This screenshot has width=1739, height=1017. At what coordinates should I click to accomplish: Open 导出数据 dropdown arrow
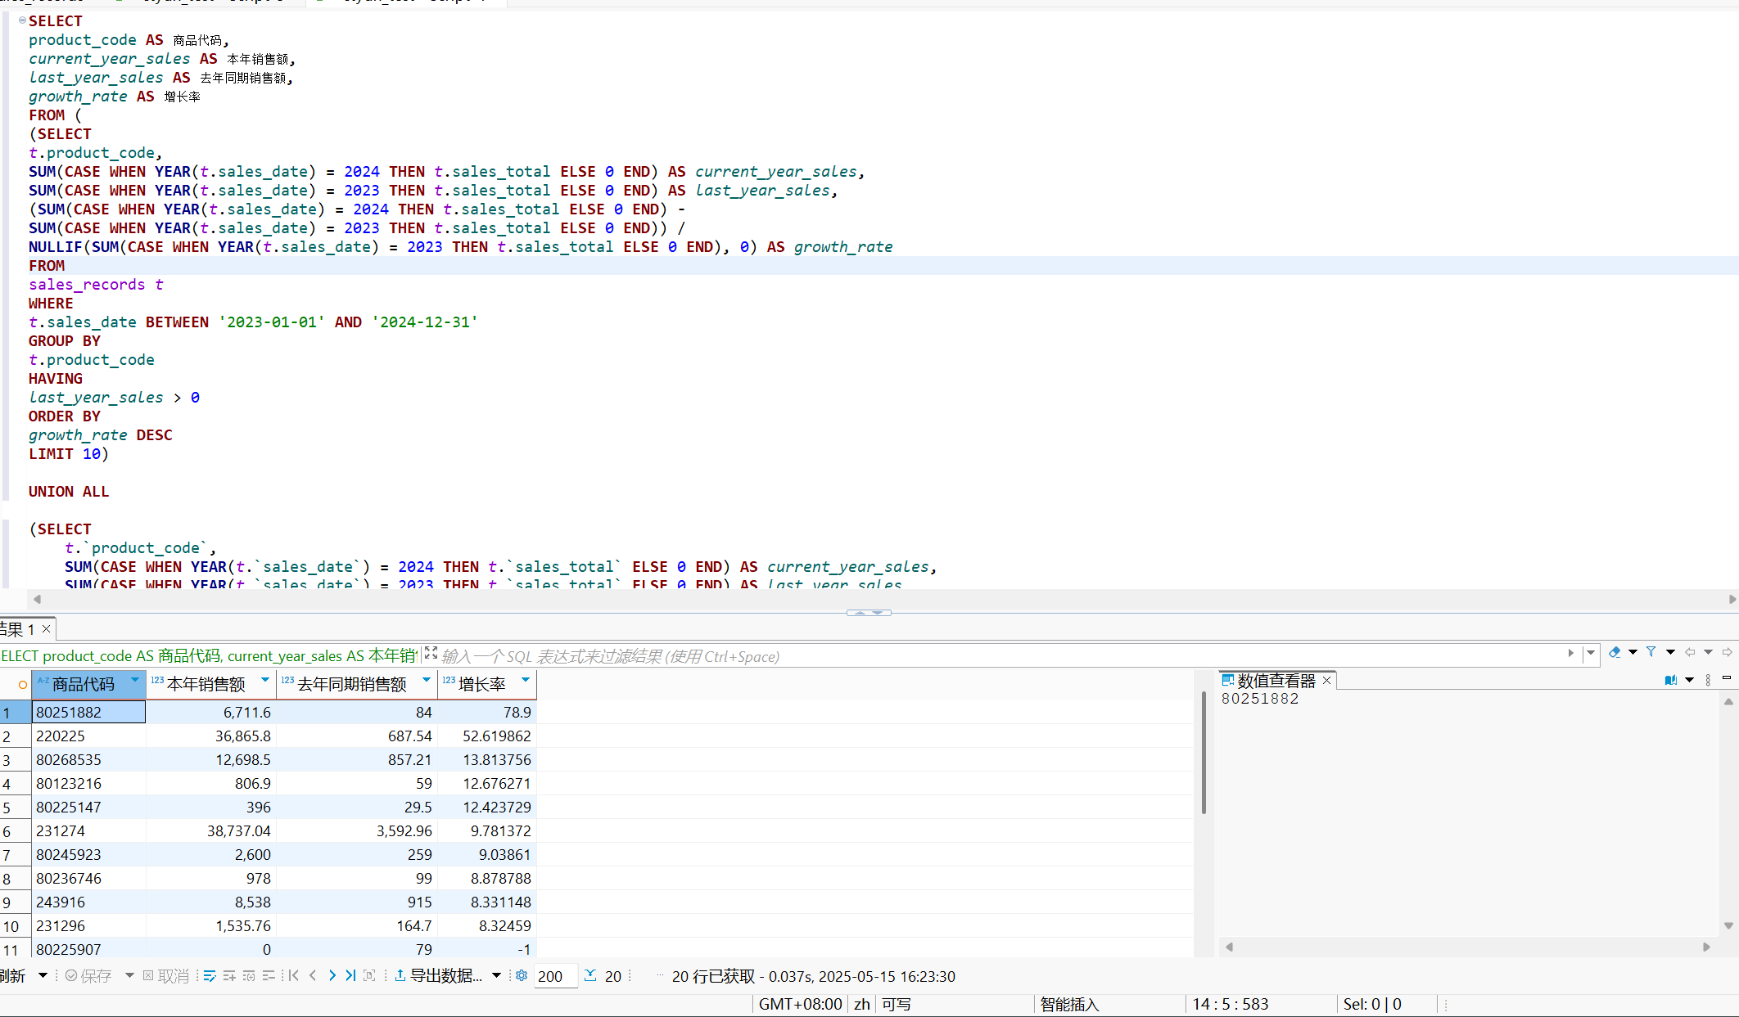(x=496, y=975)
